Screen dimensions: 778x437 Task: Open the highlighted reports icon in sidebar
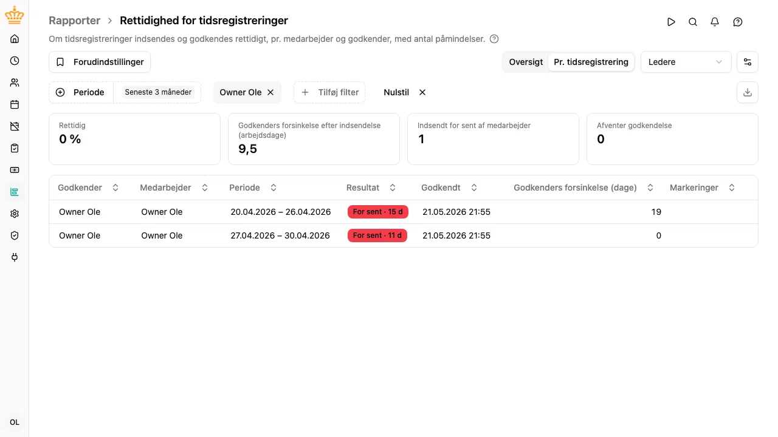[x=15, y=192]
